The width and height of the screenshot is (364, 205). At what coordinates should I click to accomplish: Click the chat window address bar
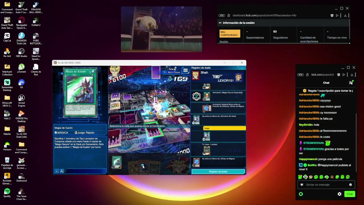click(322, 75)
